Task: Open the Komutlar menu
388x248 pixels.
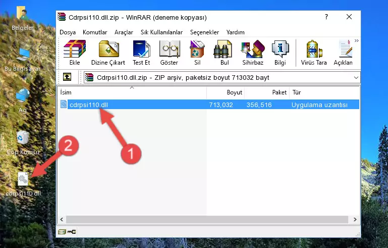Action: click(95, 32)
